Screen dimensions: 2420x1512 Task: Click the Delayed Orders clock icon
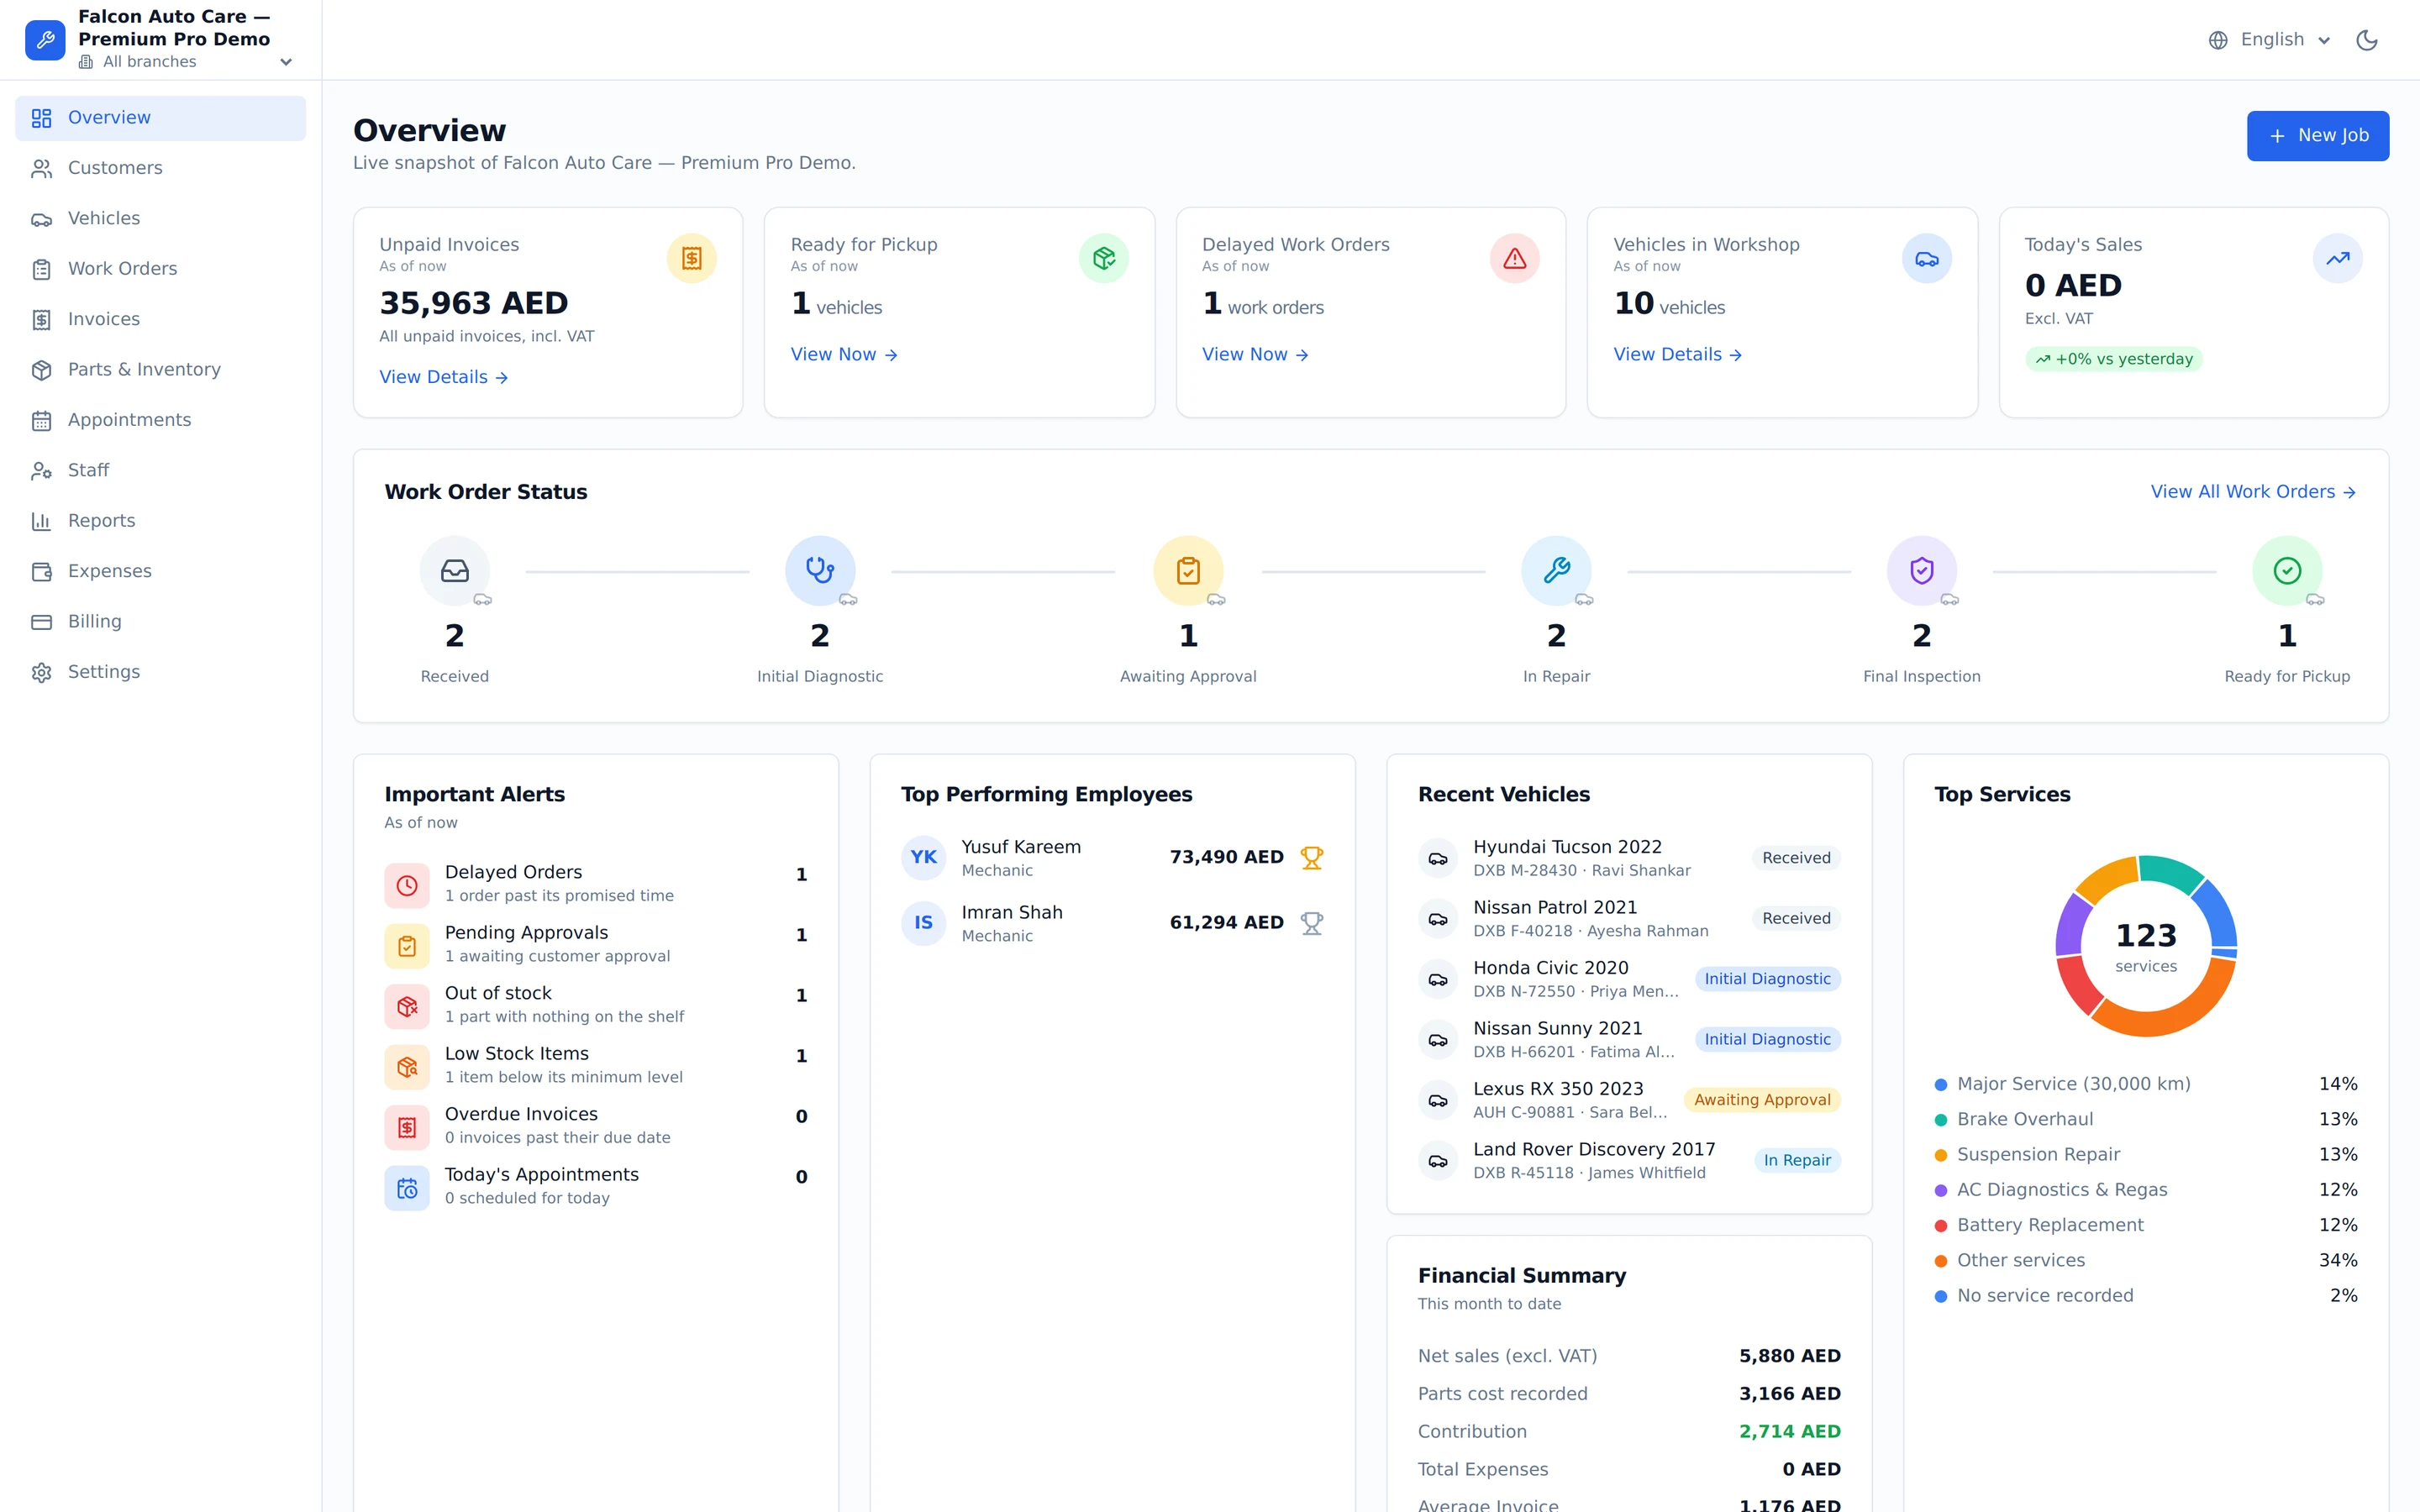coord(407,885)
